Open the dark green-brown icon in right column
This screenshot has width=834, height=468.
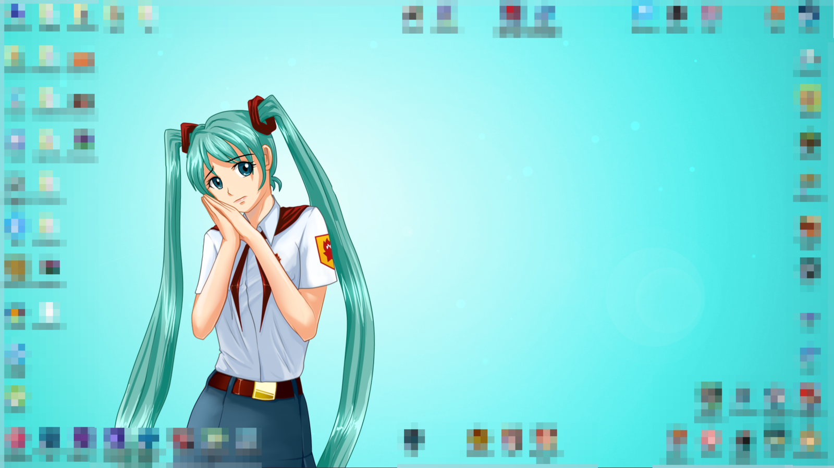pos(810,141)
